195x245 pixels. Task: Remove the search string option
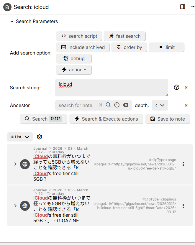(186, 88)
